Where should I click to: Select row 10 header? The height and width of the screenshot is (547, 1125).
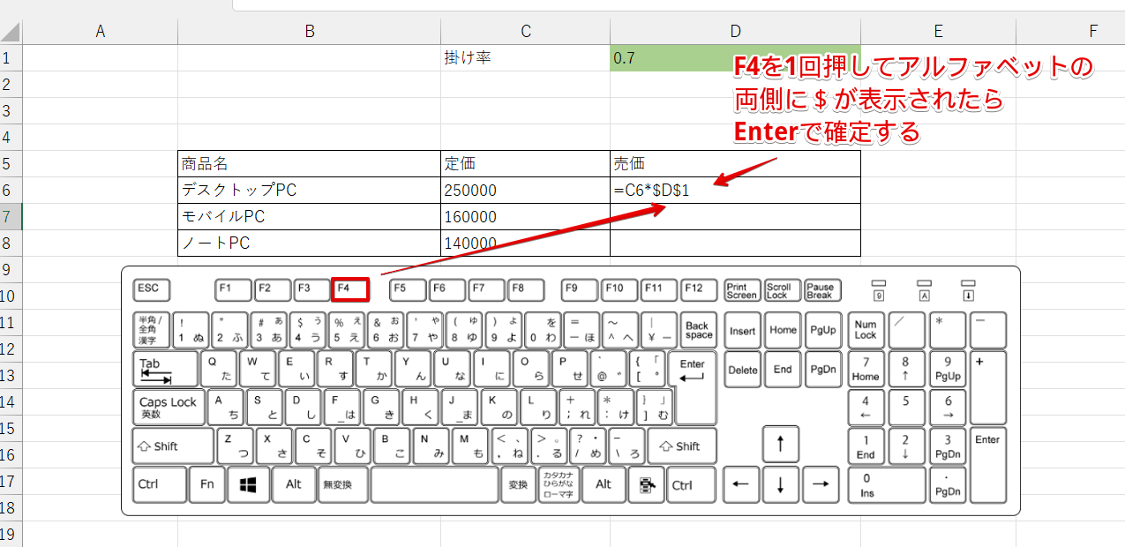[11, 296]
